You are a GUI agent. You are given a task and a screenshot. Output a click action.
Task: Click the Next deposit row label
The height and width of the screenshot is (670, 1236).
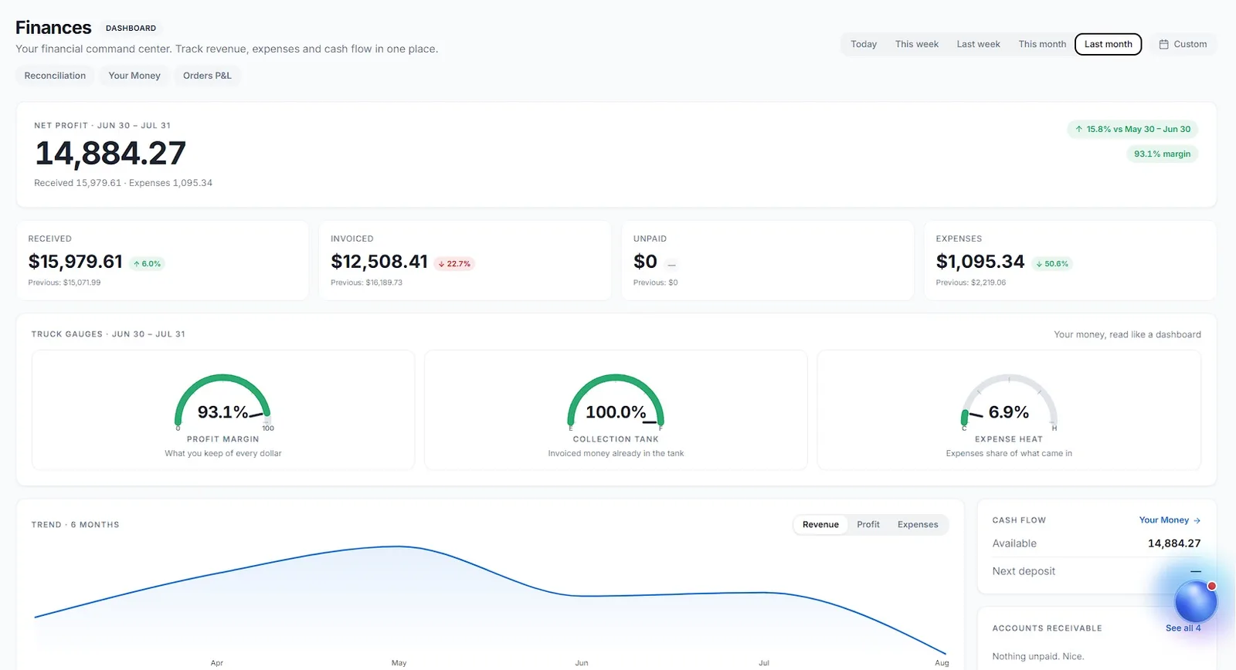pos(1024,571)
